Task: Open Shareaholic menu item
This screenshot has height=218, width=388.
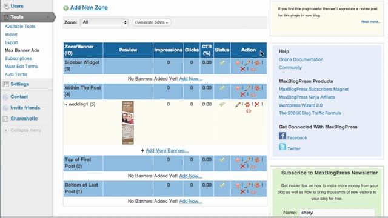Action: 24,119
